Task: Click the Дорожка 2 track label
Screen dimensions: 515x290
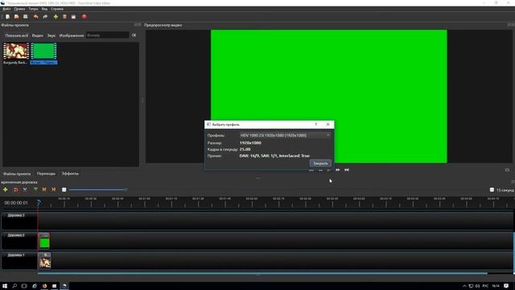Action: [16, 235]
